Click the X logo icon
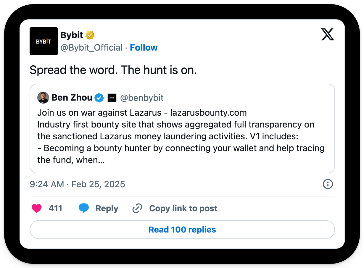364x268 pixels. pyautogui.click(x=327, y=35)
